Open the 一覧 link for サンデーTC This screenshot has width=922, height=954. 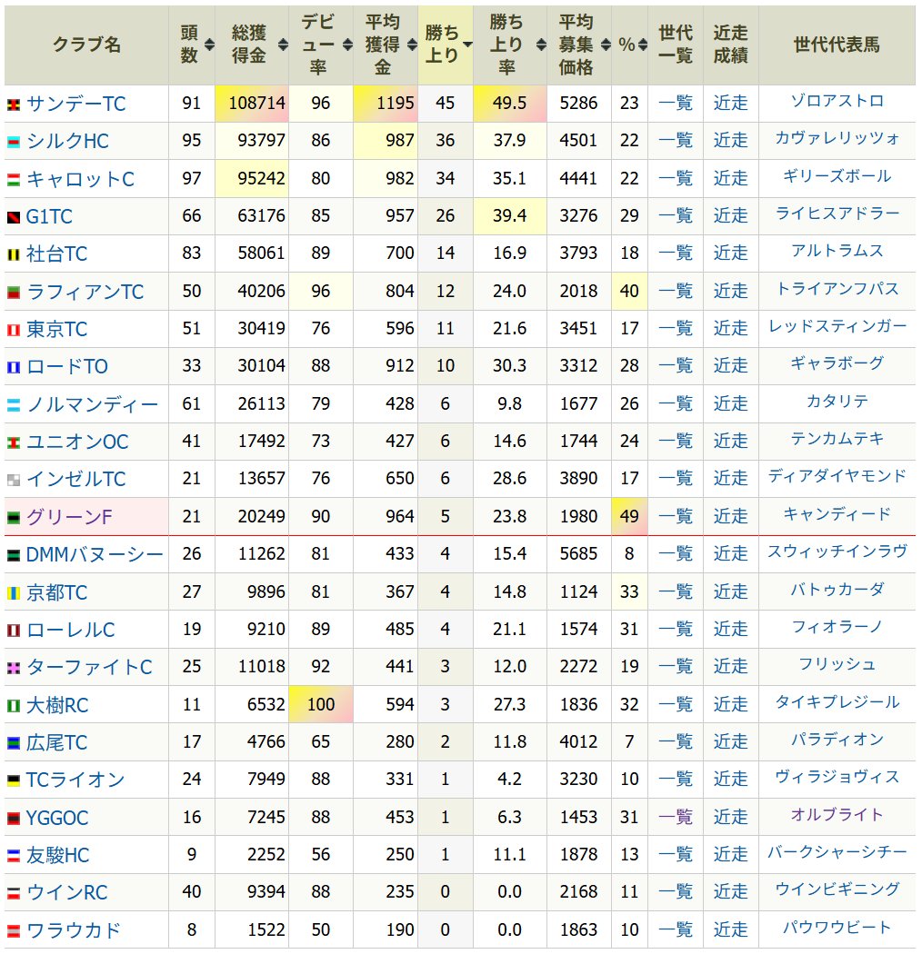(x=675, y=103)
